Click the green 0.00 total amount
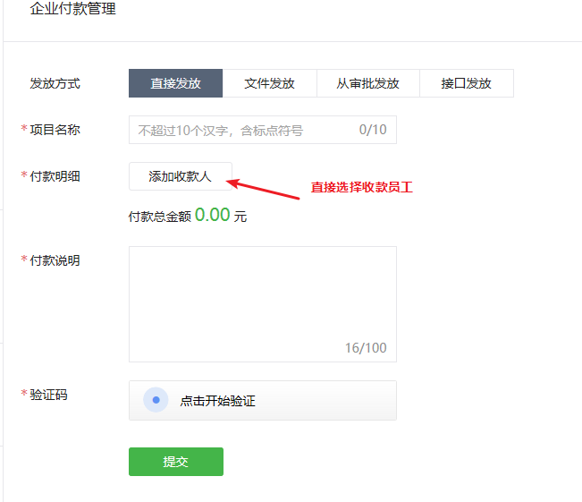Viewport: 582px width, 502px height. (x=213, y=215)
